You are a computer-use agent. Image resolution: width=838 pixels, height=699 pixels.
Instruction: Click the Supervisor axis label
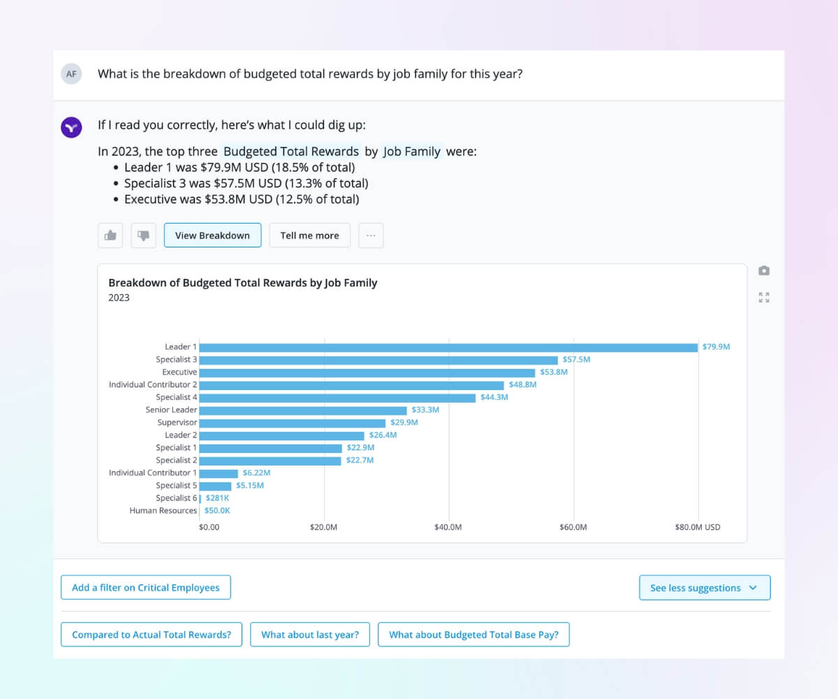coord(177,422)
